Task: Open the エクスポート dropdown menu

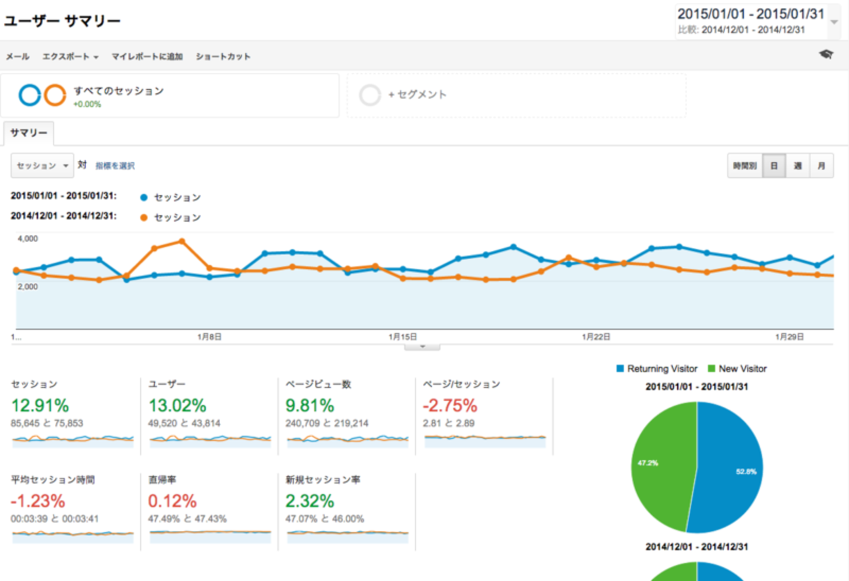Action: pos(71,57)
